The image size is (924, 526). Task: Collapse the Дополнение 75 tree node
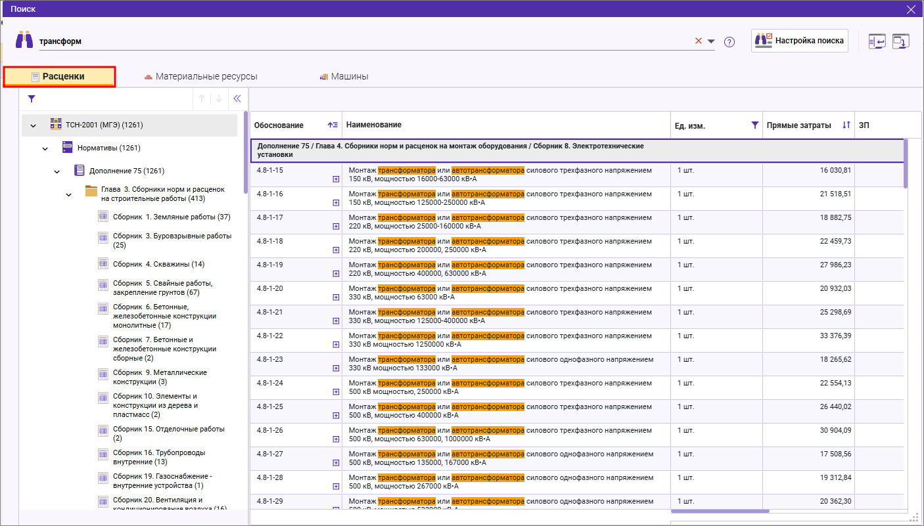[57, 171]
